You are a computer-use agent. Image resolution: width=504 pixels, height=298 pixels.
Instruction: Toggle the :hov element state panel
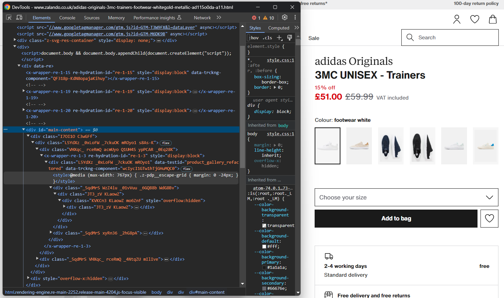click(x=254, y=38)
